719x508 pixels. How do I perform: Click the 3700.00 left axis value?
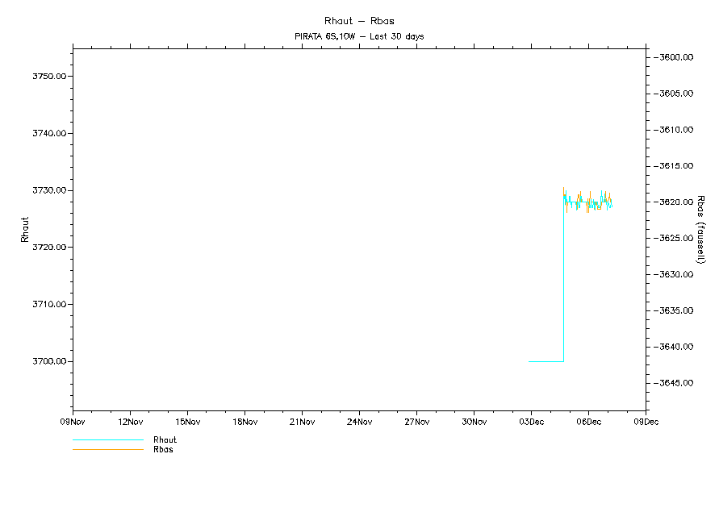[x=48, y=362]
